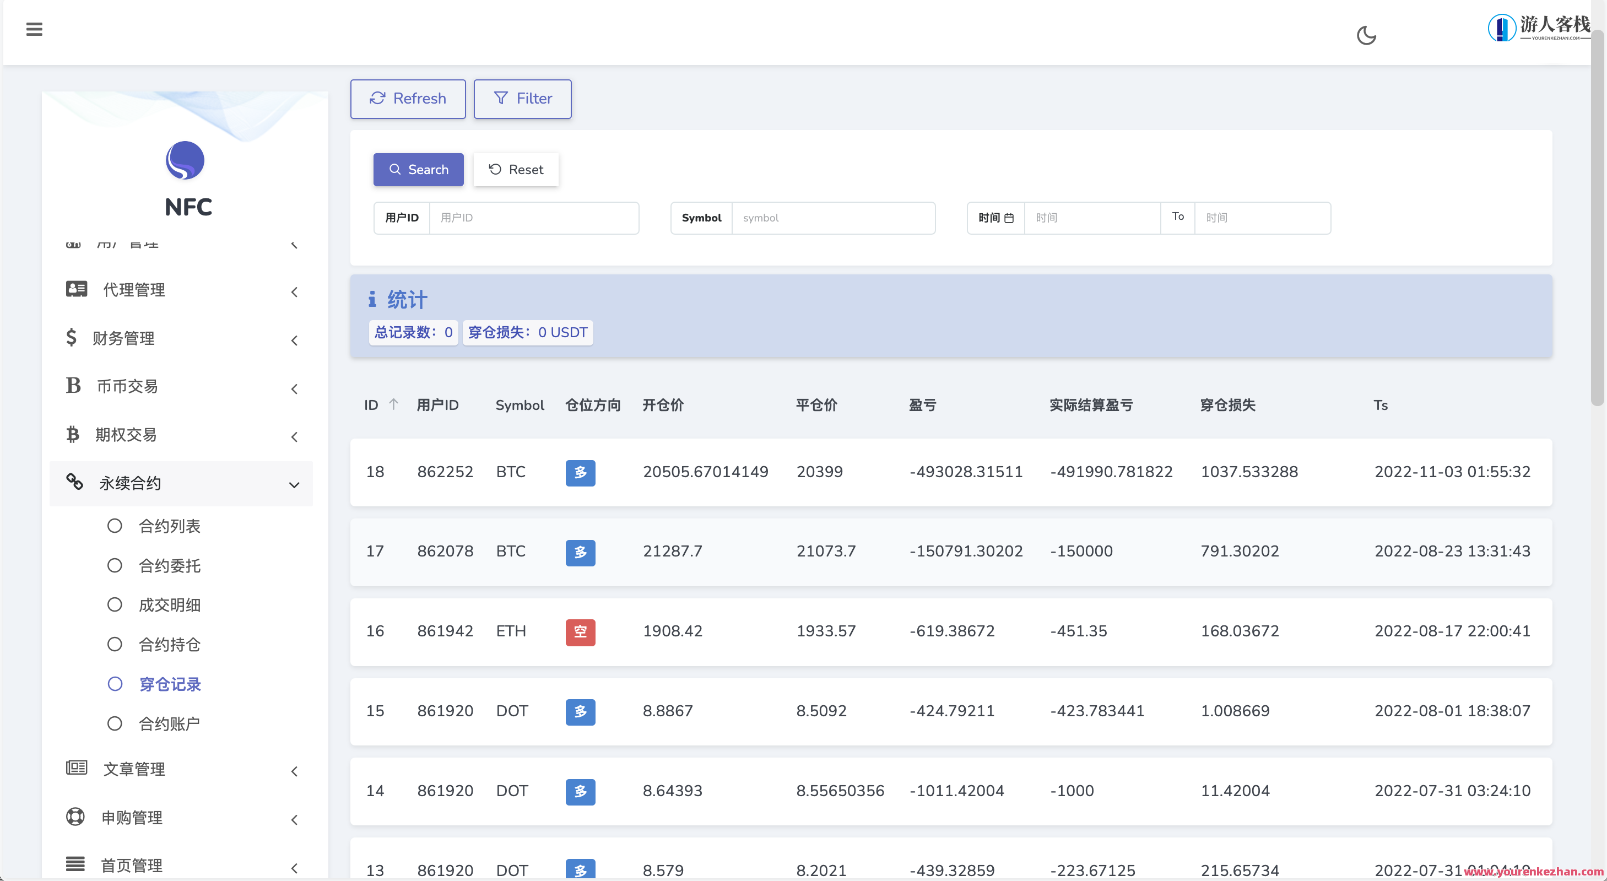Expand the 申购管理 menu chevron
Screen dimensions: 1607x881
(294, 820)
